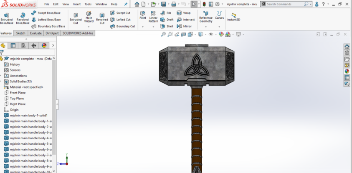Open the Edit menu
The image size is (352, 173).
(x=56, y=4)
